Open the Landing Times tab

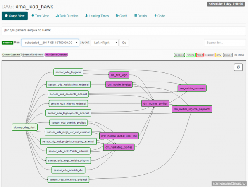[x=97, y=16]
